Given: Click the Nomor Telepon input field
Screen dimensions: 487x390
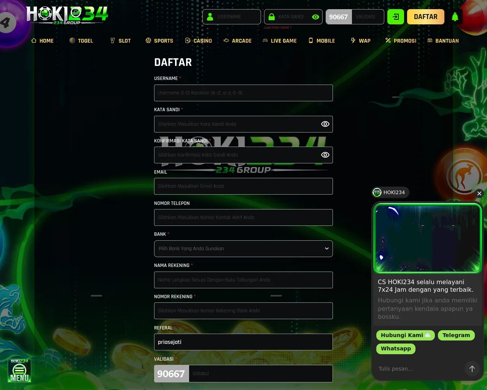Looking at the screenshot, I should [x=243, y=217].
